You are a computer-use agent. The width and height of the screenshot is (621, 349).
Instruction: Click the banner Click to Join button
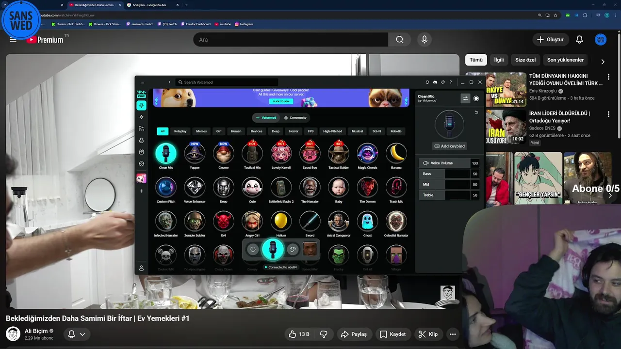pos(281,101)
